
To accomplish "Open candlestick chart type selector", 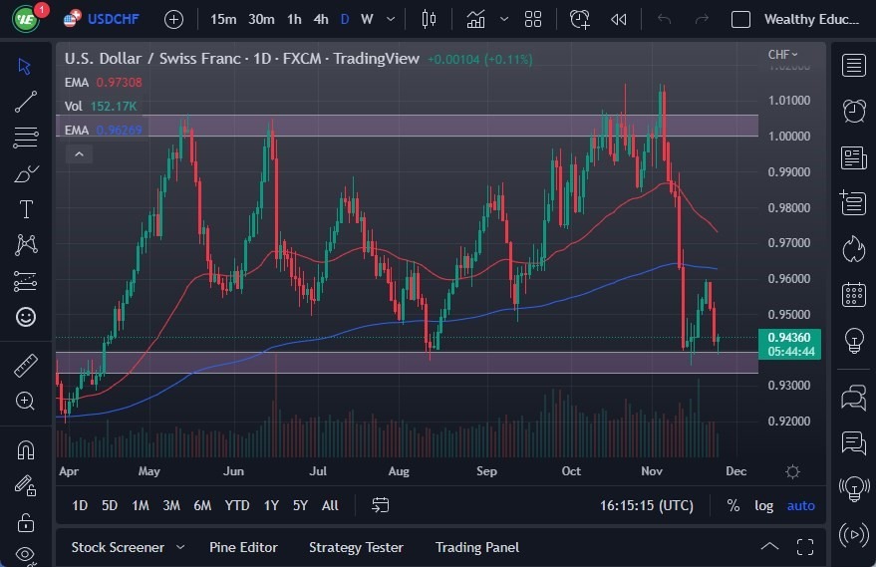I will [429, 20].
